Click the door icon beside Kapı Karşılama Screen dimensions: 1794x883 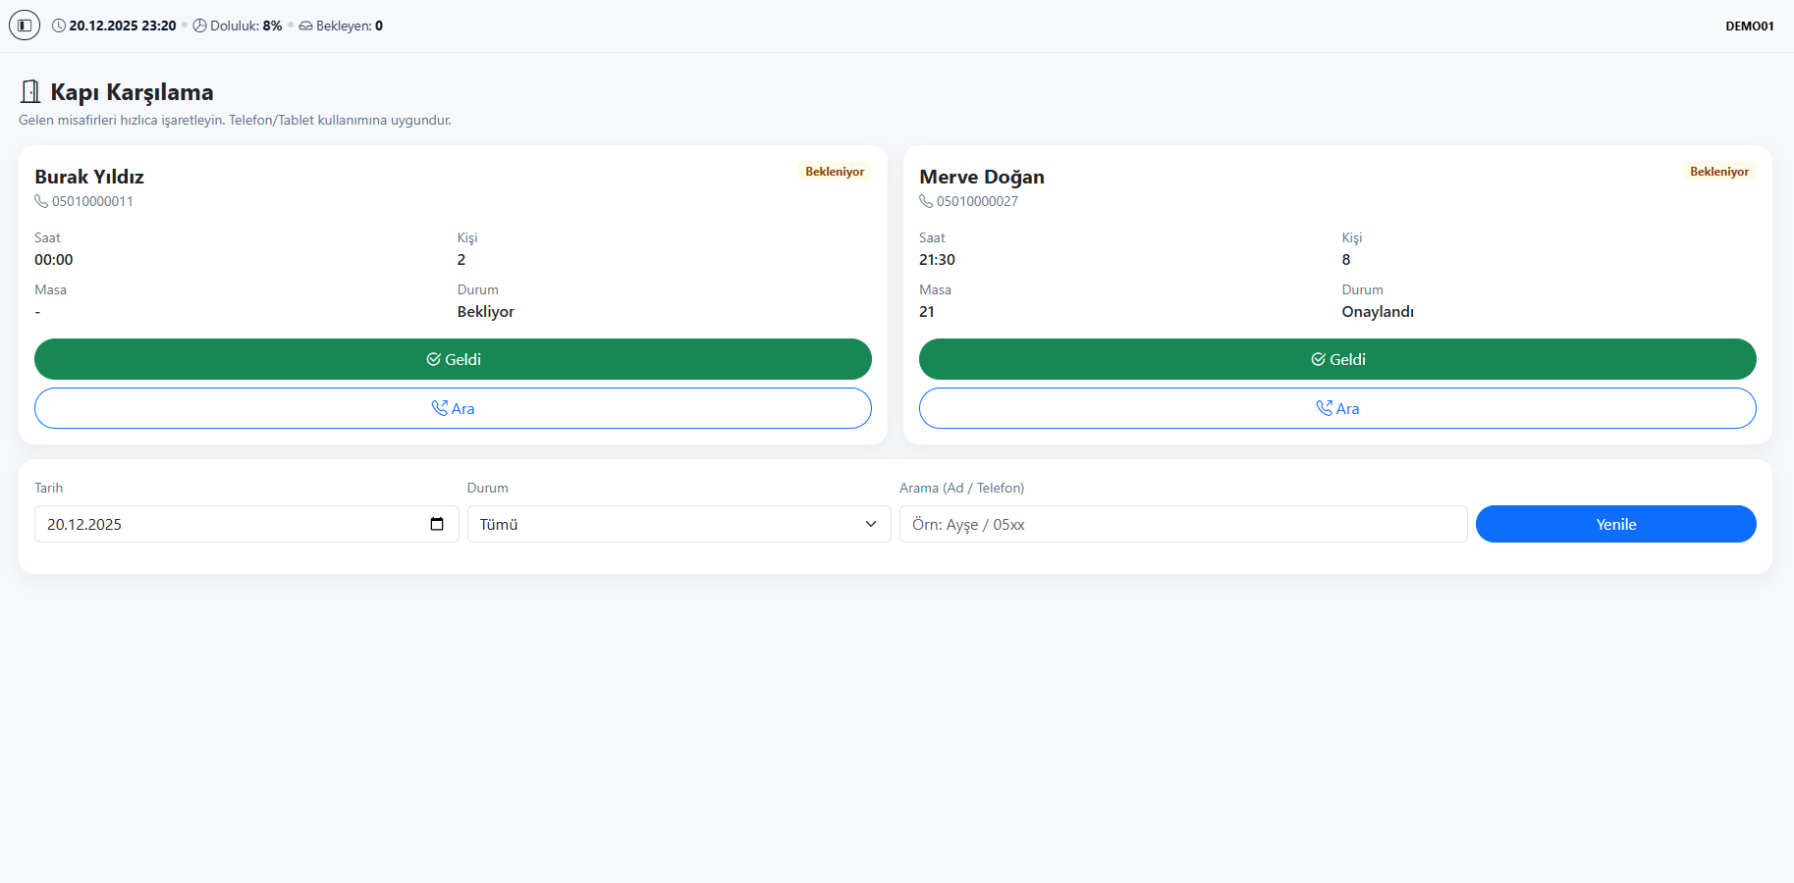tap(30, 92)
